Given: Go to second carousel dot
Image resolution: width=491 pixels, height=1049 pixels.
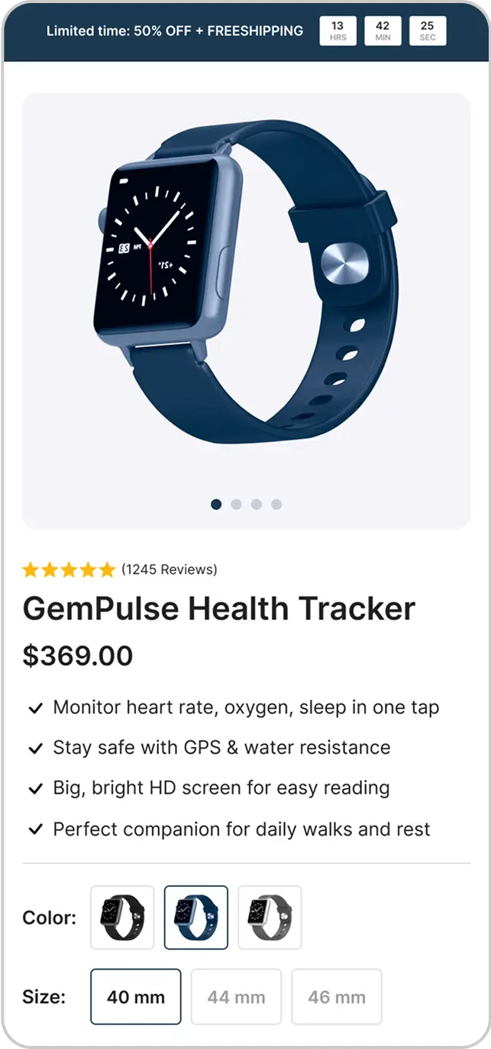Looking at the screenshot, I should 236,505.
